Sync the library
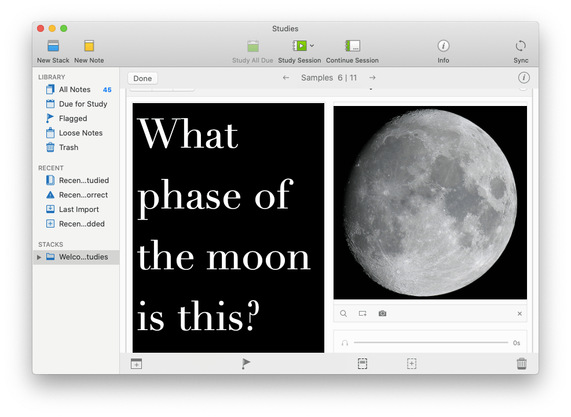Image resolution: width=571 pixels, height=417 pixels. pyautogui.click(x=521, y=46)
